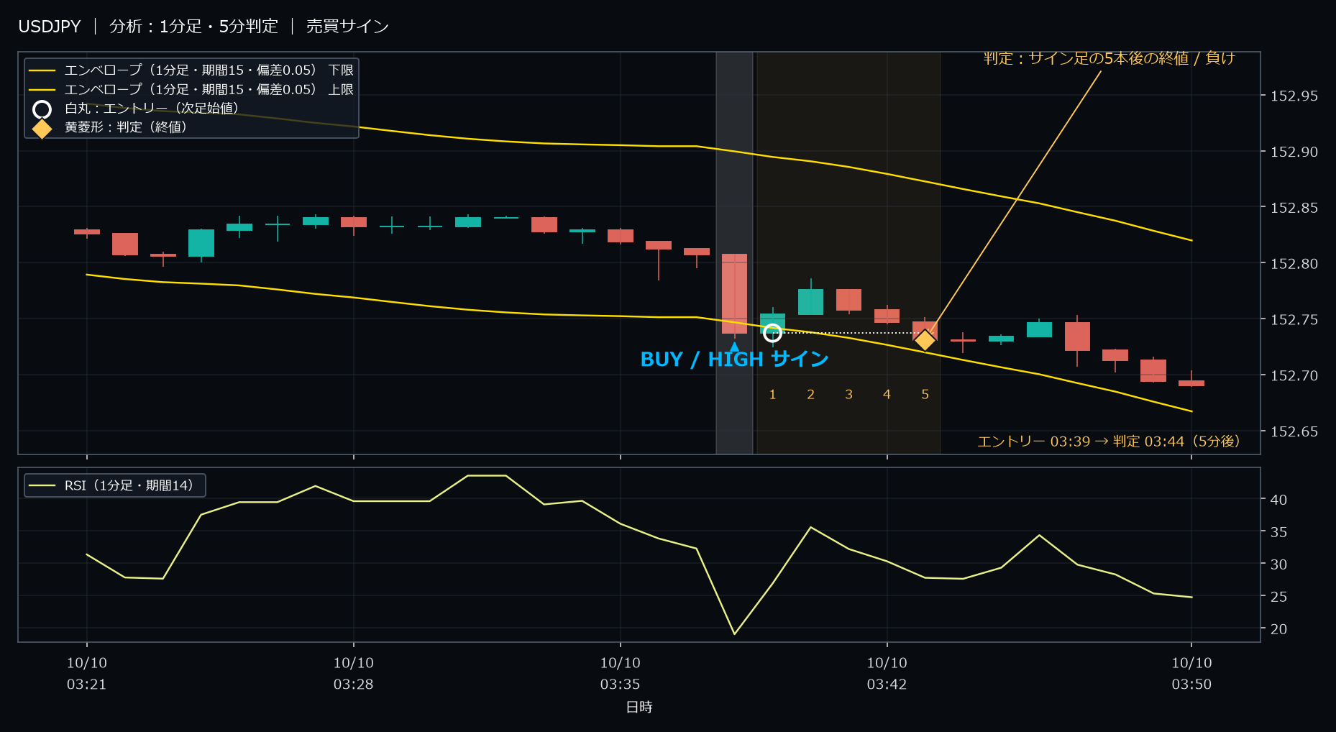Click the yellow diamond icon in the legend
Viewport: 1336px width, 732px height.
click(42, 128)
